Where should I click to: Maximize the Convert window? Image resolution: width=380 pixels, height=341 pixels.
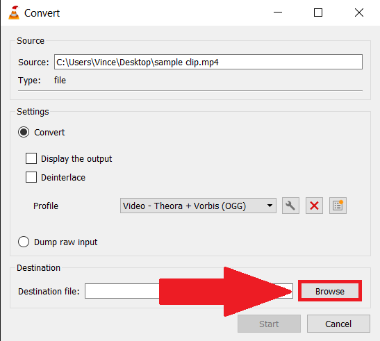[318, 13]
